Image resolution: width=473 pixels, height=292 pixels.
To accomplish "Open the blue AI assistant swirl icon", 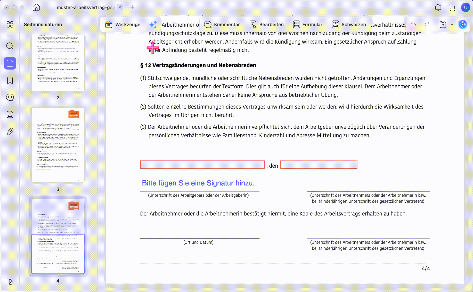I will point(463,25).
